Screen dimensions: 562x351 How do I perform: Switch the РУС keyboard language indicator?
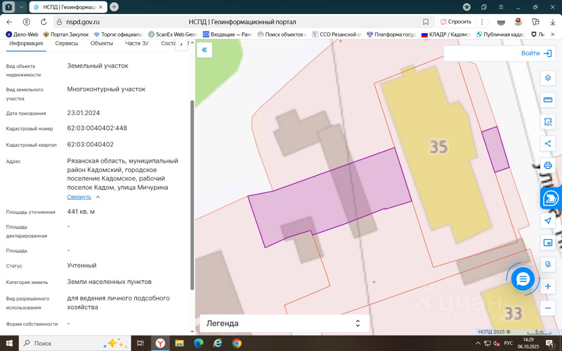click(x=508, y=343)
